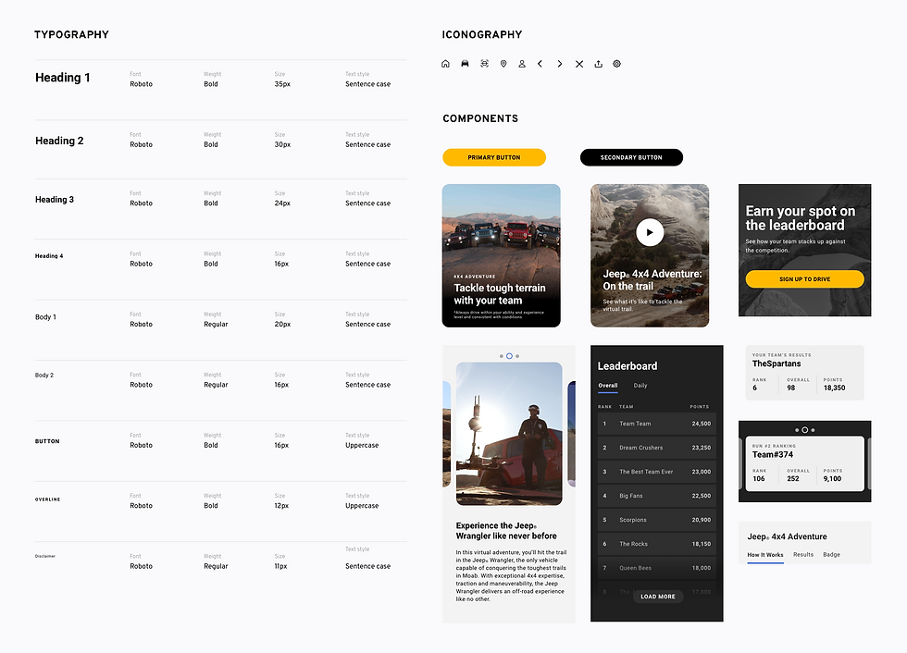Select active middle dot above Team#374 card
Viewport: 907px width, 653px height.
click(804, 430)
